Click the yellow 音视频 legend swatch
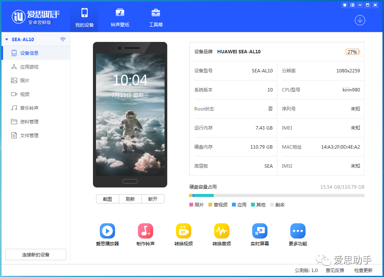384x277 pixels. click(210, 205)
